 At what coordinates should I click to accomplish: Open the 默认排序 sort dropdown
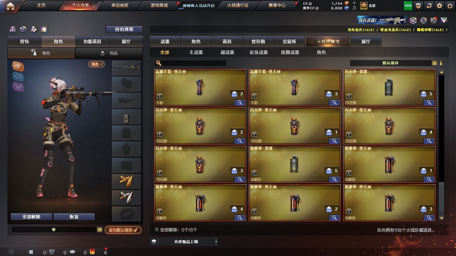394,63
